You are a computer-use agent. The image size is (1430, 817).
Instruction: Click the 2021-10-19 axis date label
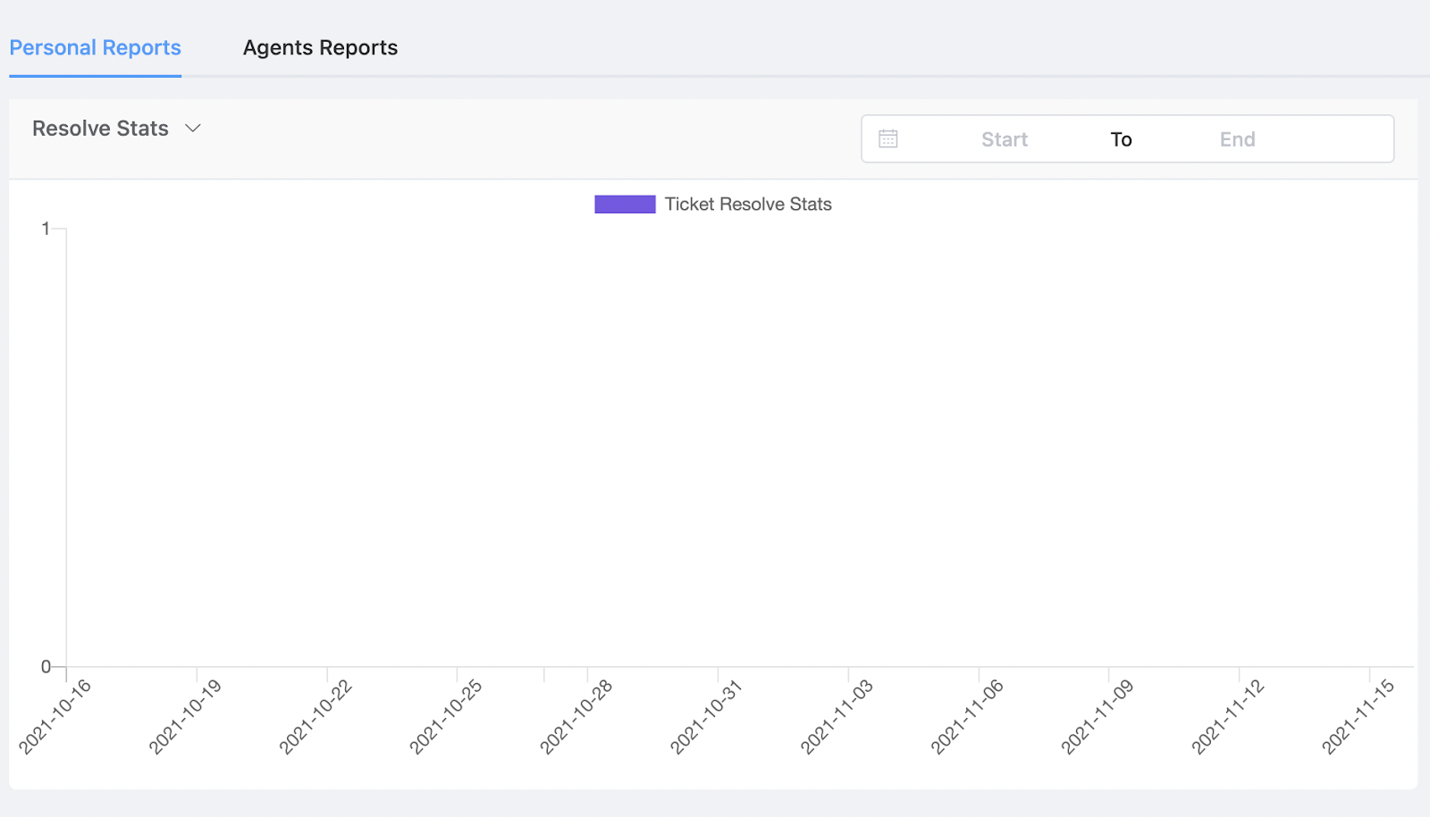click(185, 716)
